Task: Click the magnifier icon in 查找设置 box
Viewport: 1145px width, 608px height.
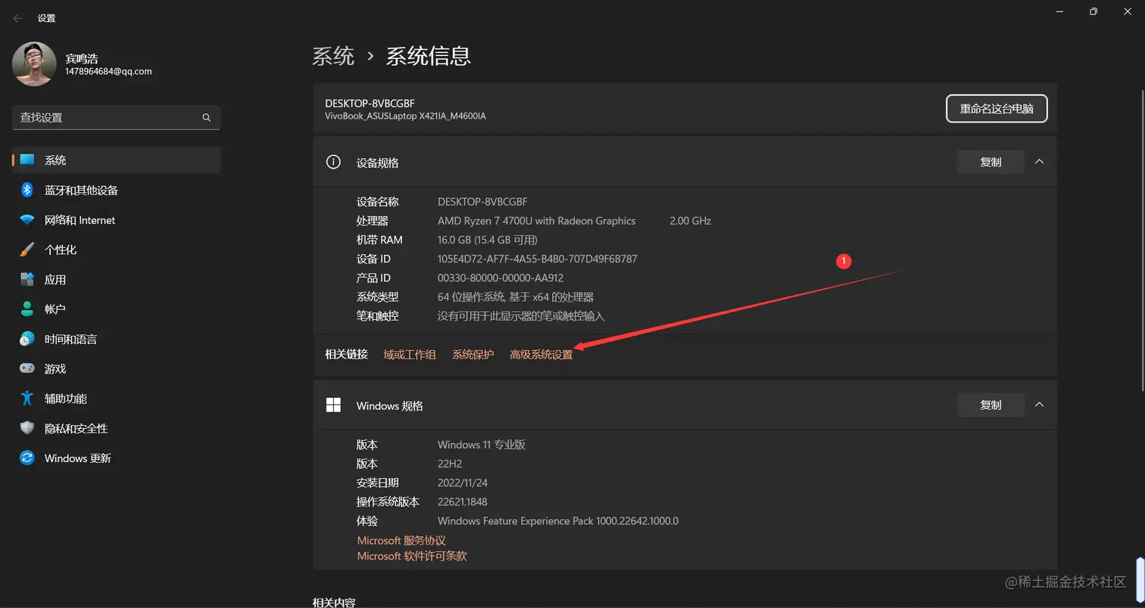Action: tap(206, 118)
